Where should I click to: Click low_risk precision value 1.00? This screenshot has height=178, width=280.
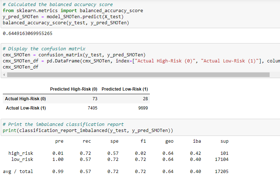[58, 159]
